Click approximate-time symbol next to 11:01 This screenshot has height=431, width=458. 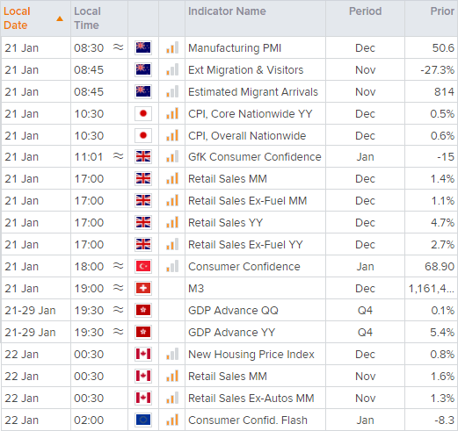point(119,156)
